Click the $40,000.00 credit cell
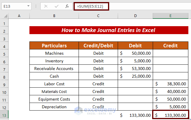Screen dimensions: 191x120 point(170,91)
